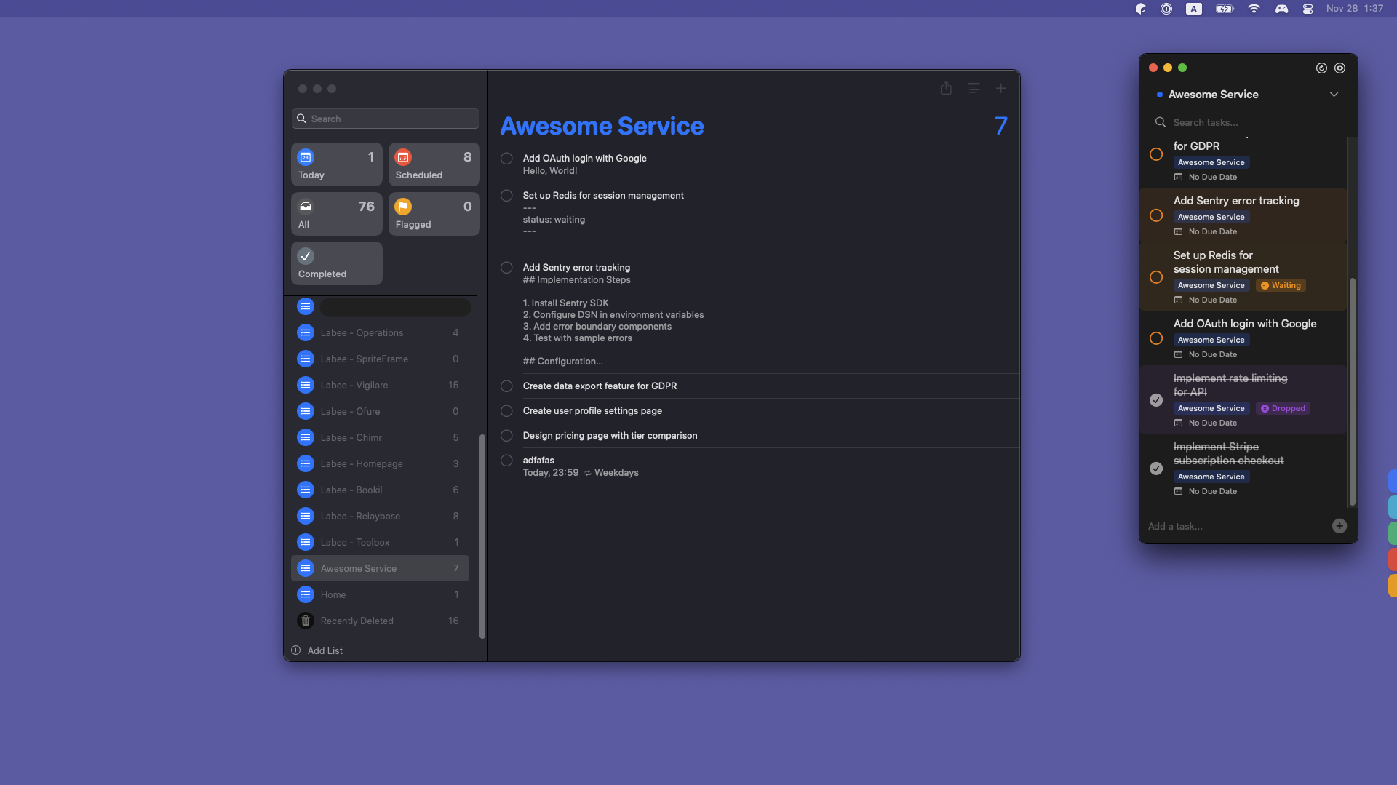Click the refresh icon in the floating task window

[x=1321, y=68]
